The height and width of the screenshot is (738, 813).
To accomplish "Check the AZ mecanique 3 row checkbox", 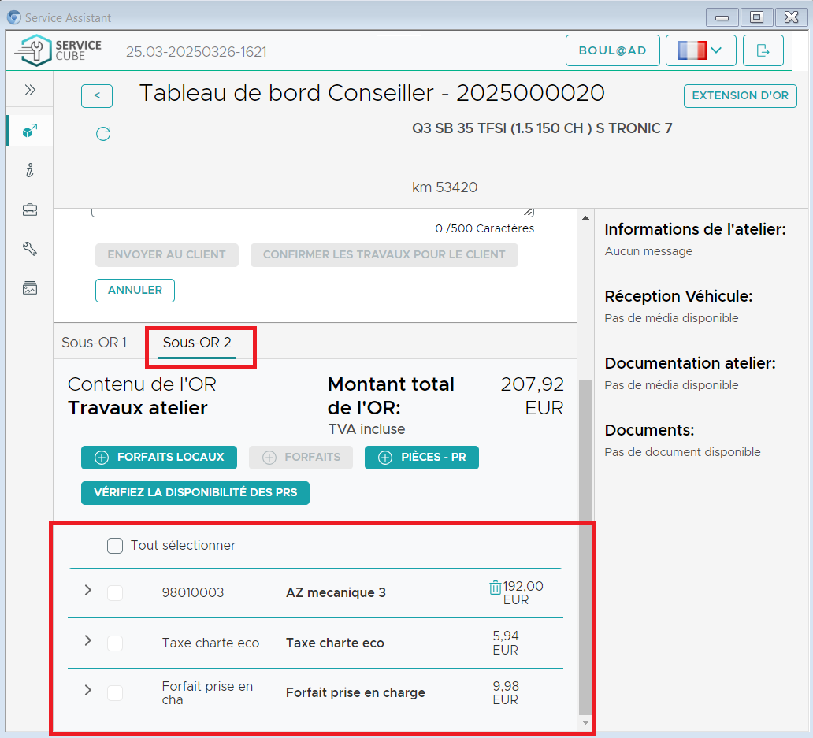I will [115, 593].
